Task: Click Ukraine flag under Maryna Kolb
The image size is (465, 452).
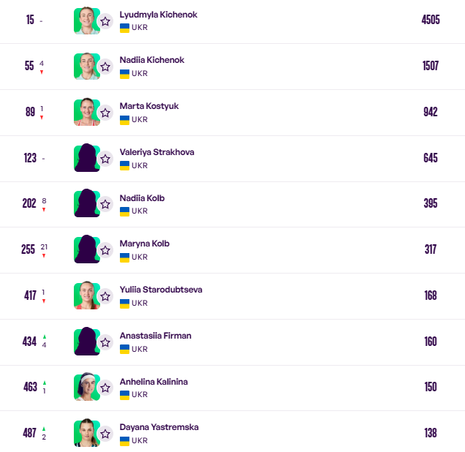Action: tap(124, 257)
